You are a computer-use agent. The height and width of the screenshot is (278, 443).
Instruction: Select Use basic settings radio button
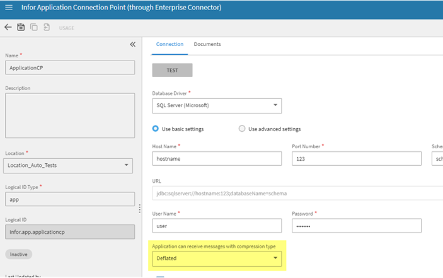156,129
